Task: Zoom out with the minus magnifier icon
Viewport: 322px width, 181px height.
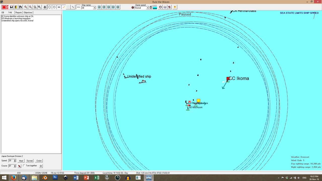Action: pos(30,7)
